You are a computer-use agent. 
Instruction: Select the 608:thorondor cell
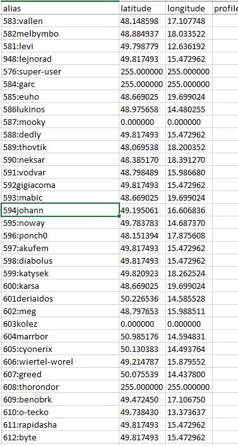point(60,387)
